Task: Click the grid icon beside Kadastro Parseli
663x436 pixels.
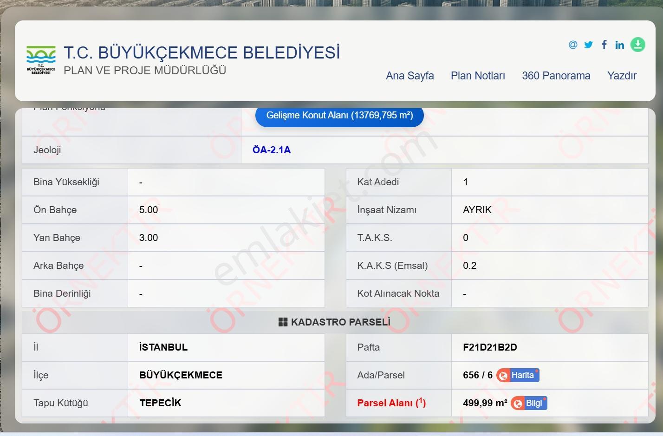Action: 283,322
